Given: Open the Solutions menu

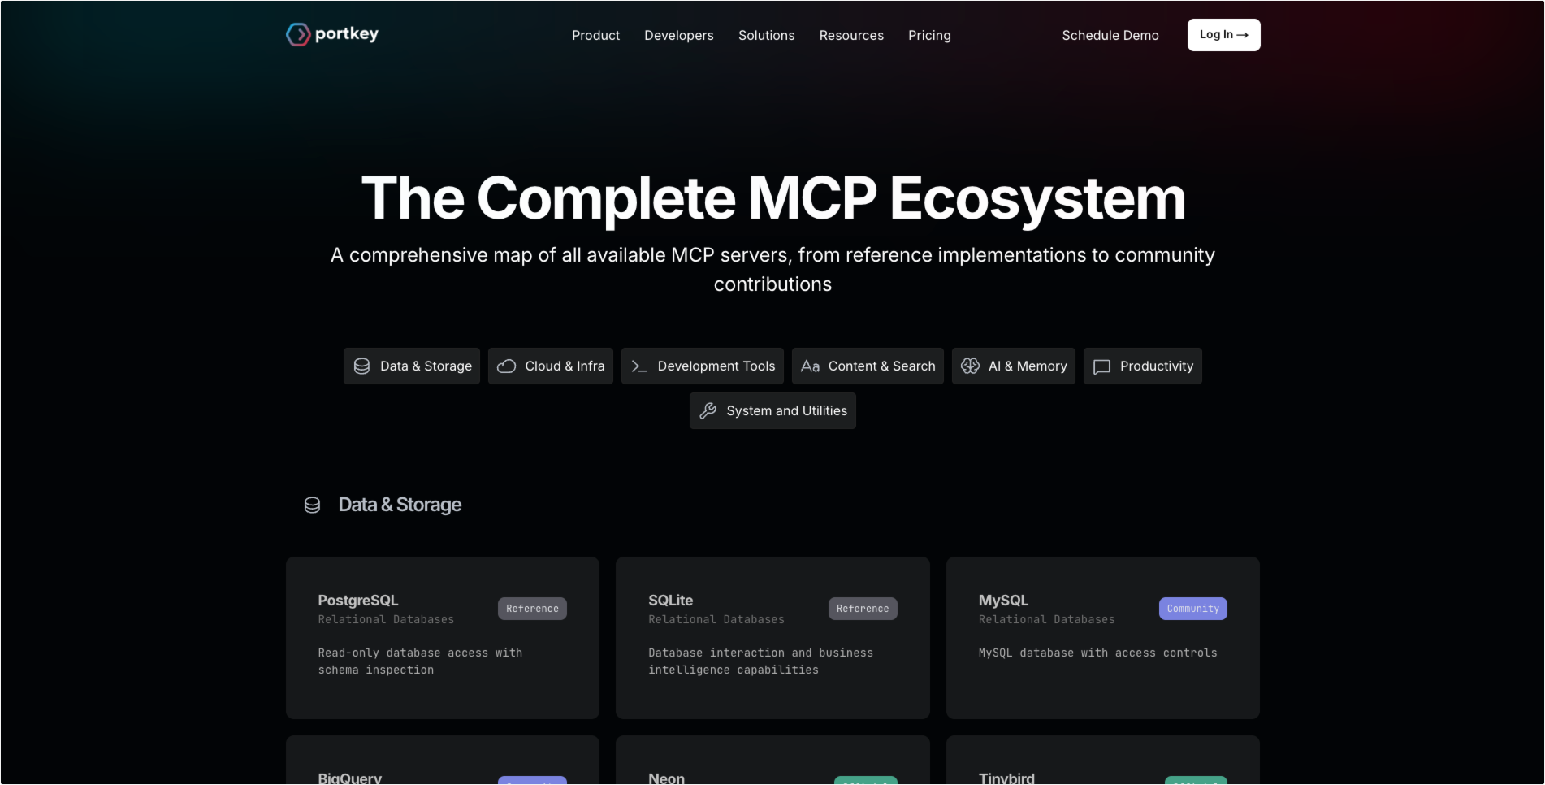Looking at the screenshot, I should (766, 35).
